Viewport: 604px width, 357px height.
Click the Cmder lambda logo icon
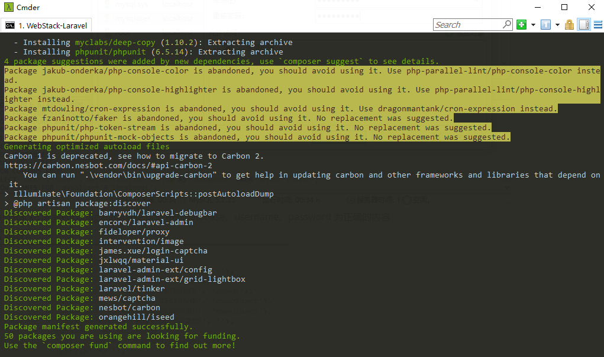[x=8, y=7]
